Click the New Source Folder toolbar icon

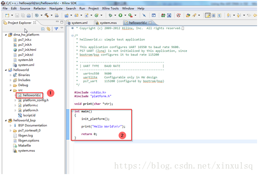tap(76, 15)
